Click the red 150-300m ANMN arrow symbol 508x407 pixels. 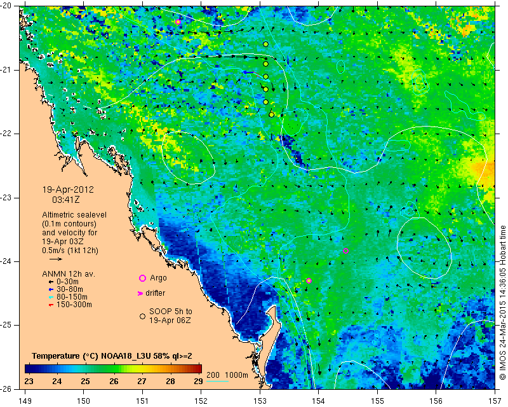tap(51, 305)
